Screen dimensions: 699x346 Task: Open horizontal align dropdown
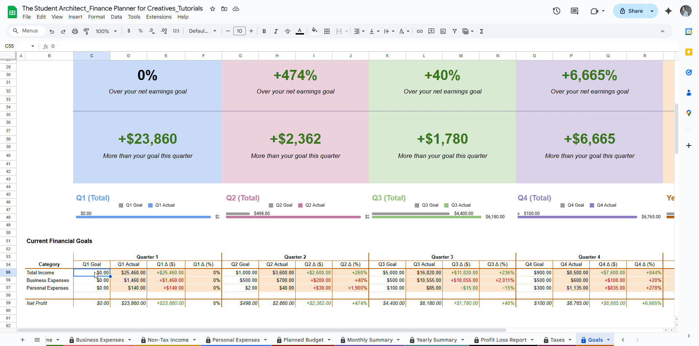[359, 31]
